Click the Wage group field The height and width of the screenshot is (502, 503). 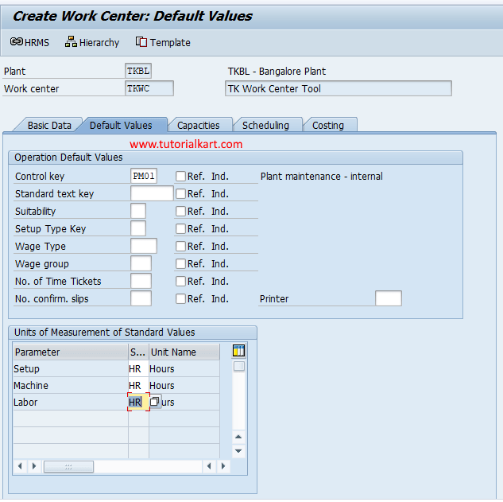141,263
